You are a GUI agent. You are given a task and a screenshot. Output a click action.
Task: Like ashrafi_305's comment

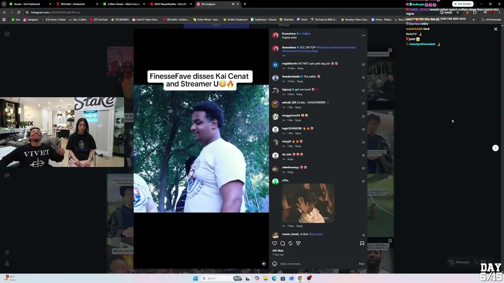363,103
